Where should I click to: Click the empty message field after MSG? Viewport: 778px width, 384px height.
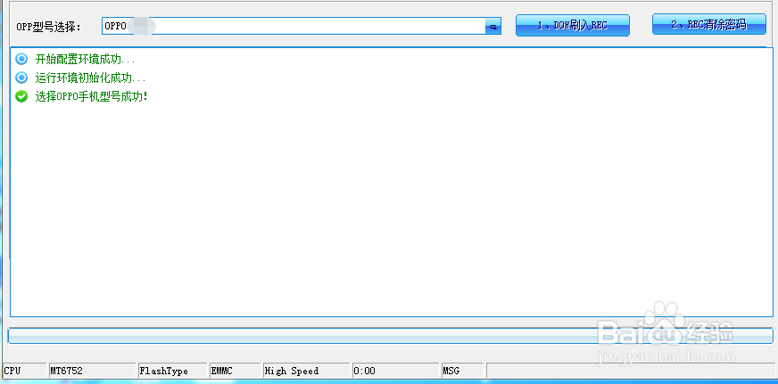point(630,371)
